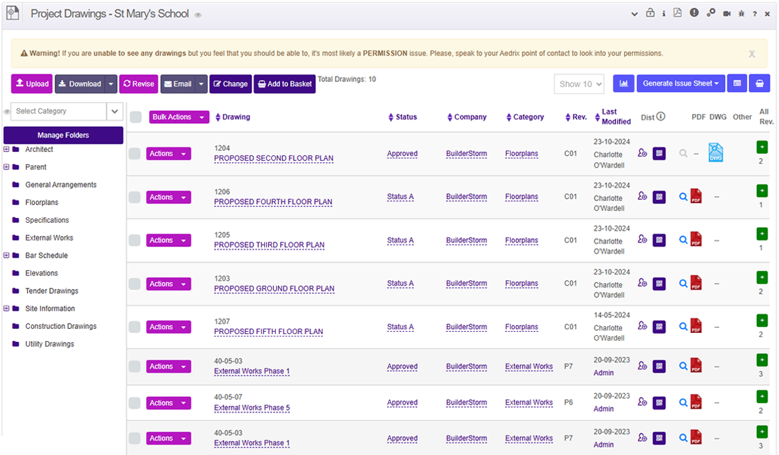This screenshot has height=455, width=779.
Task: Open the Show 10 page size dropdown
Action: coord(578,84)
